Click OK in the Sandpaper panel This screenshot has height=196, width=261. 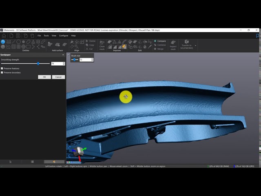tap(44, 77)
